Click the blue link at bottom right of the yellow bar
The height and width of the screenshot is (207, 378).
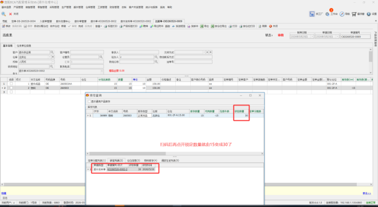click(367, 193)
